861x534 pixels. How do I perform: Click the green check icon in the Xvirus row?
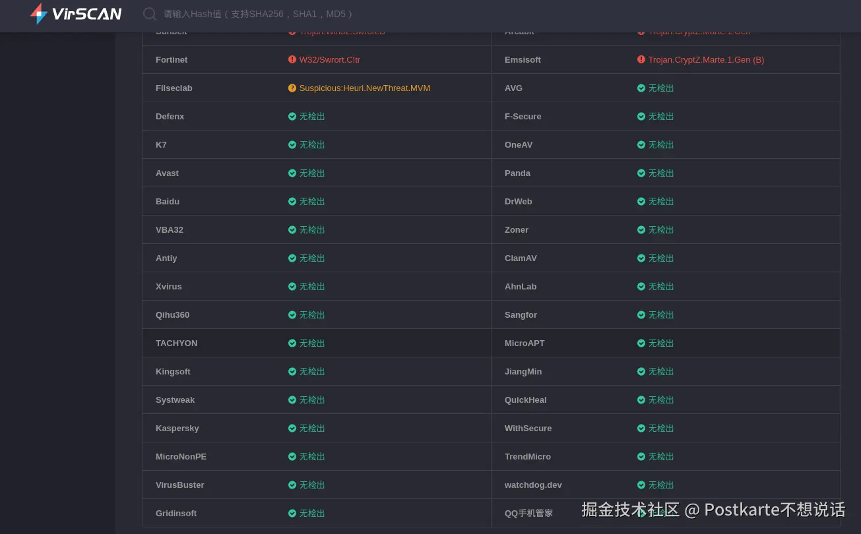[292, 286]
